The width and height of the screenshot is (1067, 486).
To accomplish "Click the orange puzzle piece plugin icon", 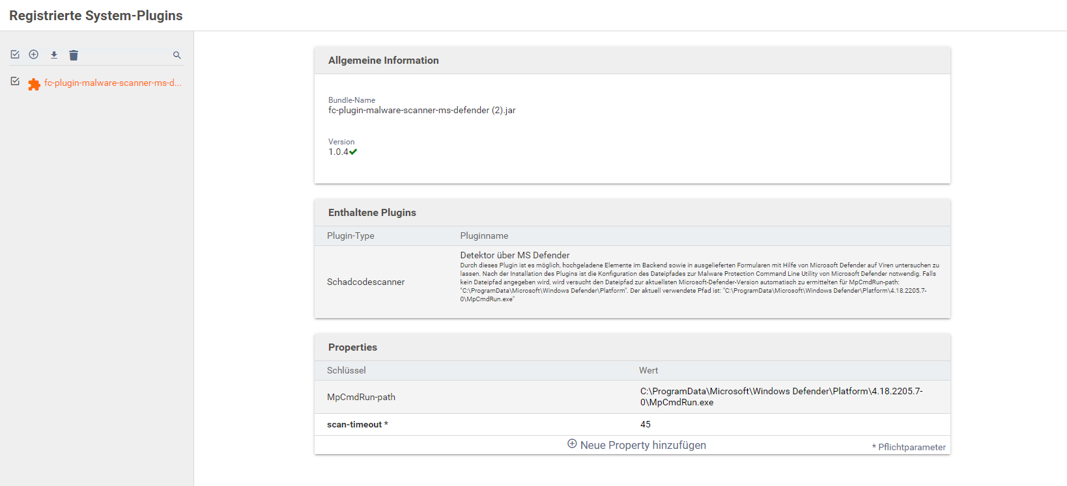I will point(34,84).
